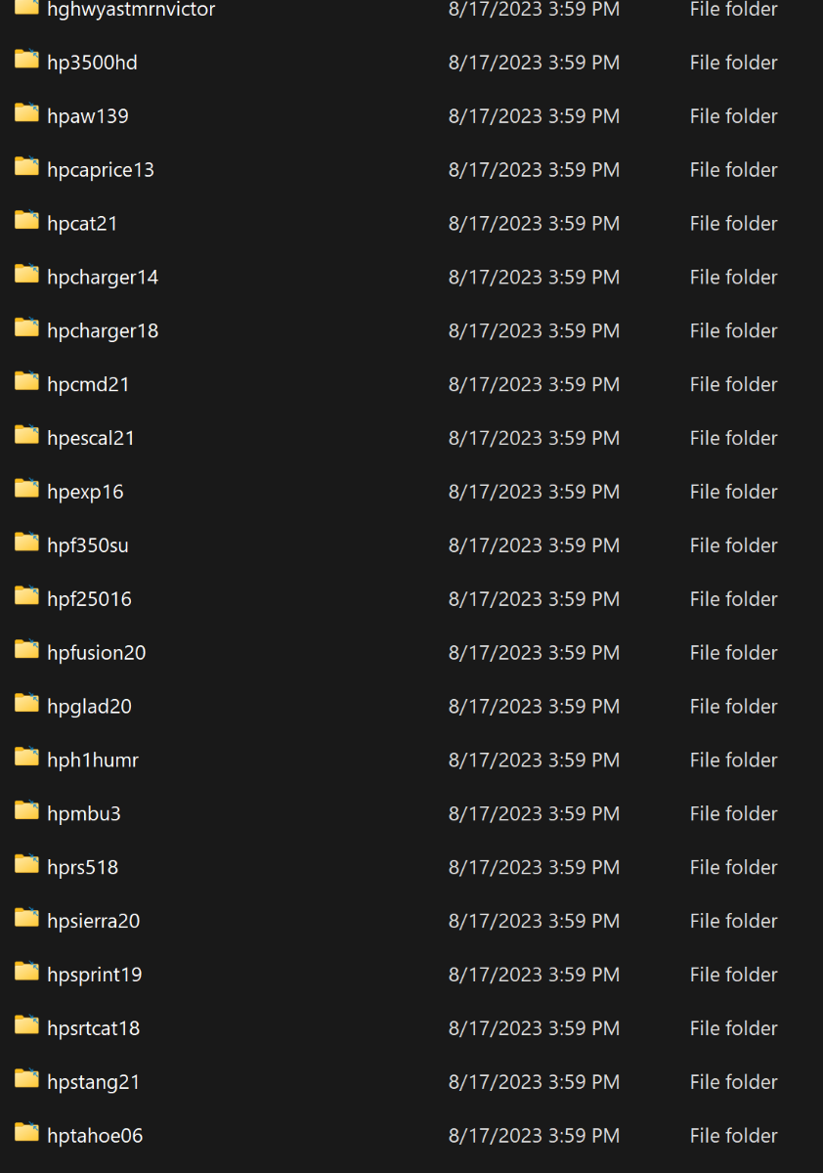Select the hpstang21 folder name
Screen dimensions: 823x1173
pyautogui.click(x=94, y=1082)
